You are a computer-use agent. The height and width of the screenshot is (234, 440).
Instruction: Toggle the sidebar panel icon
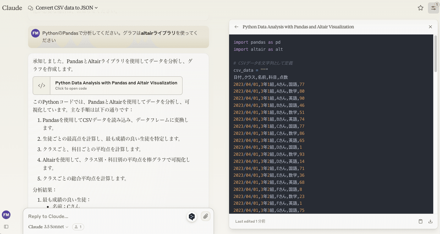coord(6,227)
